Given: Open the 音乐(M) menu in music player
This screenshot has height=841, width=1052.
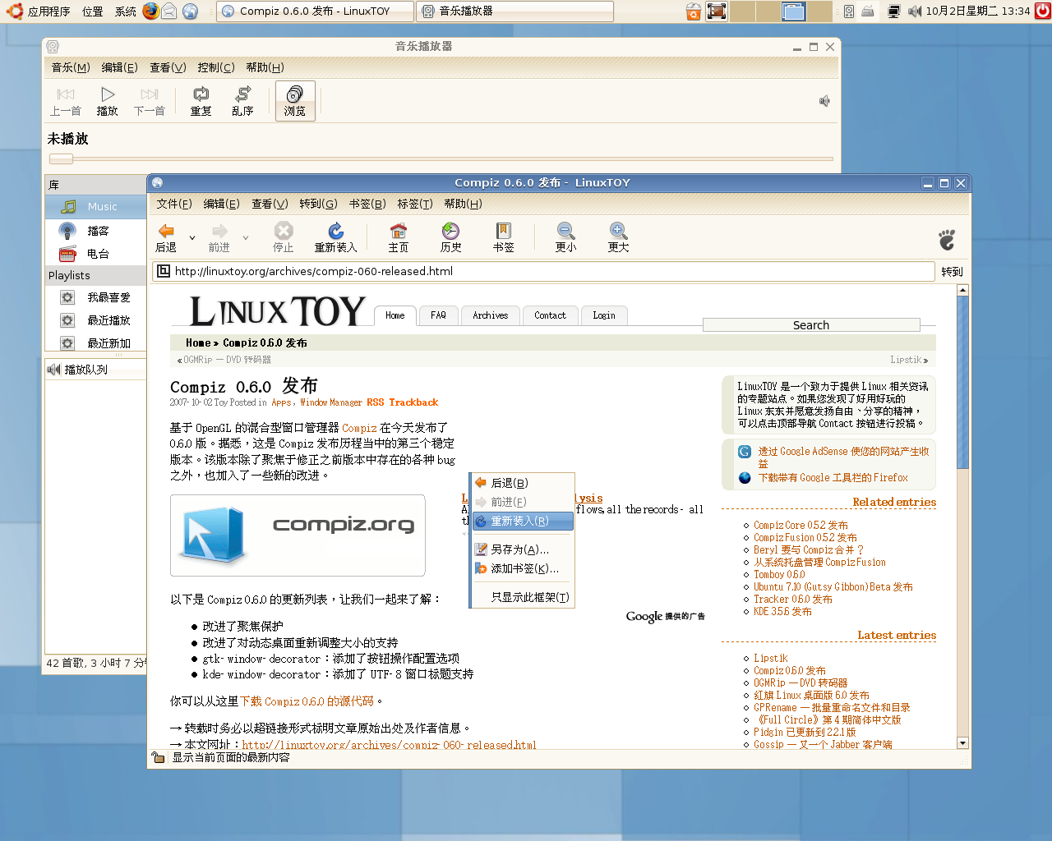Looking at the screenshot, I should [71, 67].
